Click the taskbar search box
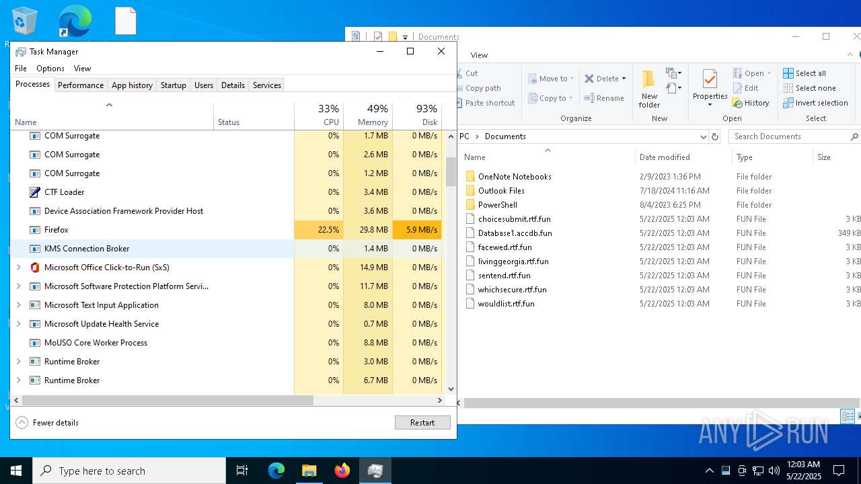Image resolution: width=861 pixels, height=484 pixels. pyautogui.click(x=129, y=471)
